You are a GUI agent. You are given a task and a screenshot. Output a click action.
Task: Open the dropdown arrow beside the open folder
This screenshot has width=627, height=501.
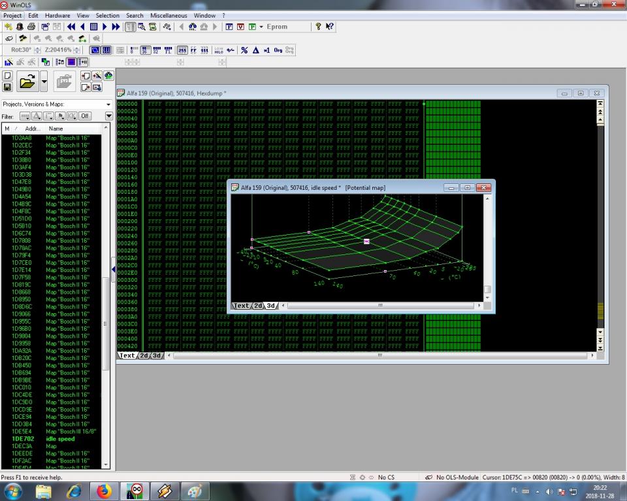pyautogui.click(x=44, y=82)
